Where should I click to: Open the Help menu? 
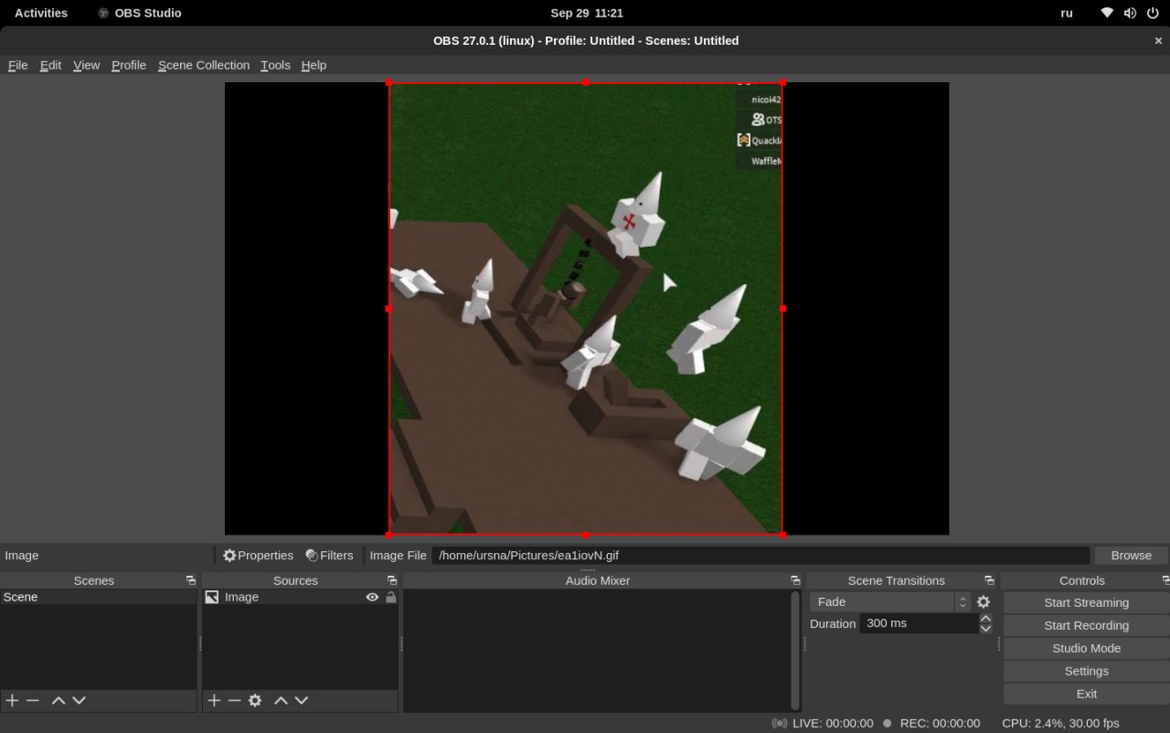314,65
